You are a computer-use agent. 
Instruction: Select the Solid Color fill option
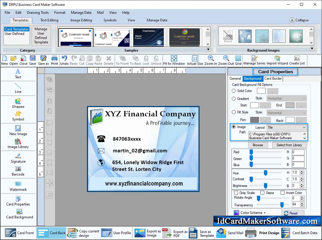point(234,91)
